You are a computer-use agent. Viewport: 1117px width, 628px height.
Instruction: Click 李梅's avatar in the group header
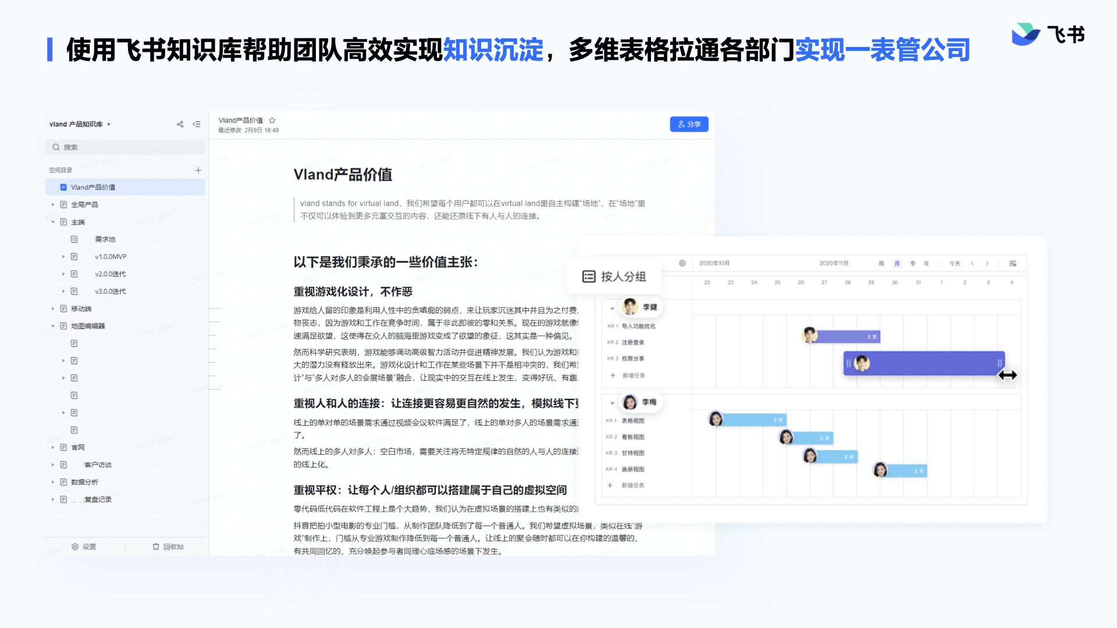tap(630, 402)
